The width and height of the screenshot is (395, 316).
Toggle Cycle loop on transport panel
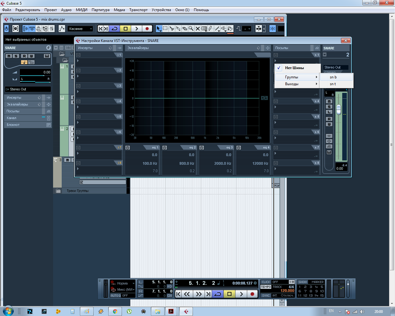point(218,294)
